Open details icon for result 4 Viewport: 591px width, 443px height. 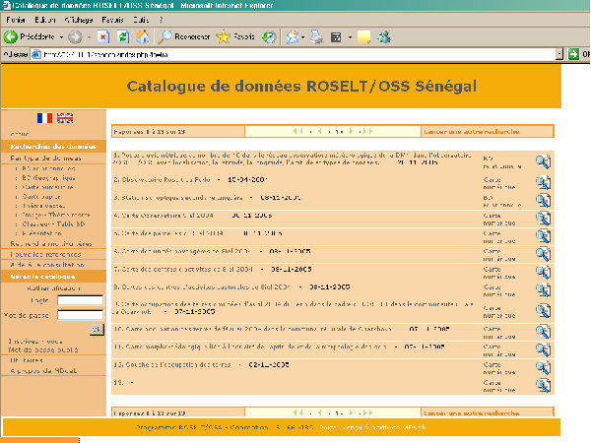click(543, 219)
